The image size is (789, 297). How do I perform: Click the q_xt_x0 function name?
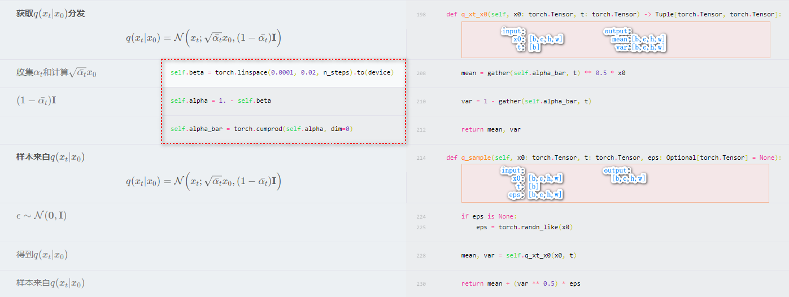coord(476,14)
